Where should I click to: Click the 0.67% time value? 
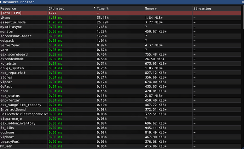tap(101, 50)
